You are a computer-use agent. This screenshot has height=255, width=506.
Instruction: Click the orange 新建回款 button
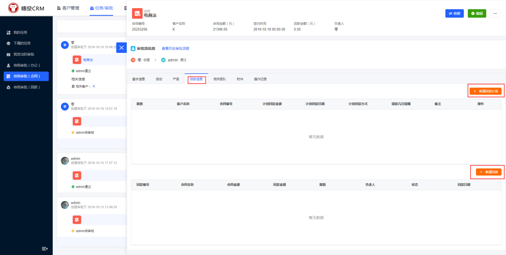[x=488, y=172]
